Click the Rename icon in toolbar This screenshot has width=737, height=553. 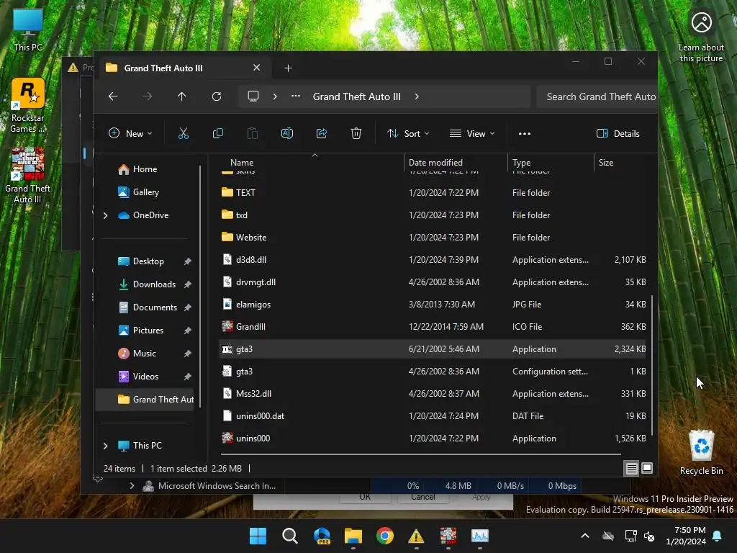tap(286, 133)
